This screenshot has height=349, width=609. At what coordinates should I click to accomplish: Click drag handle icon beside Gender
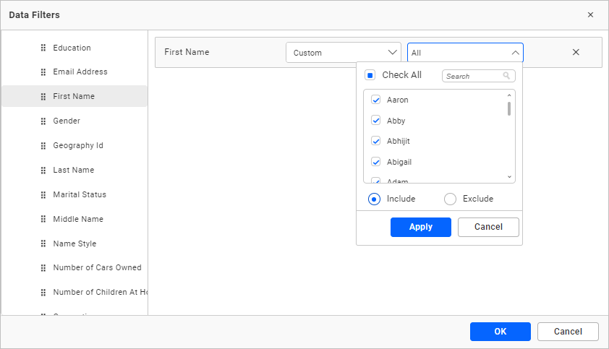pos(43,121)
